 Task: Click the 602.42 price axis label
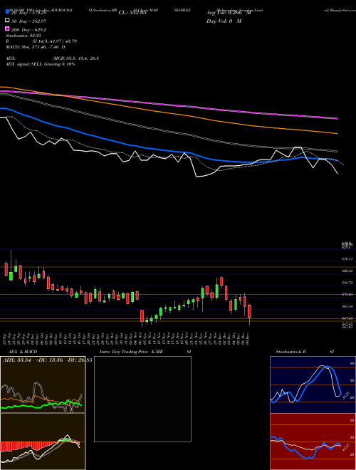348,271
